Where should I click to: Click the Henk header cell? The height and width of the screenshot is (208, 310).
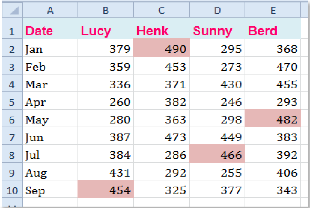pos(162,28)
